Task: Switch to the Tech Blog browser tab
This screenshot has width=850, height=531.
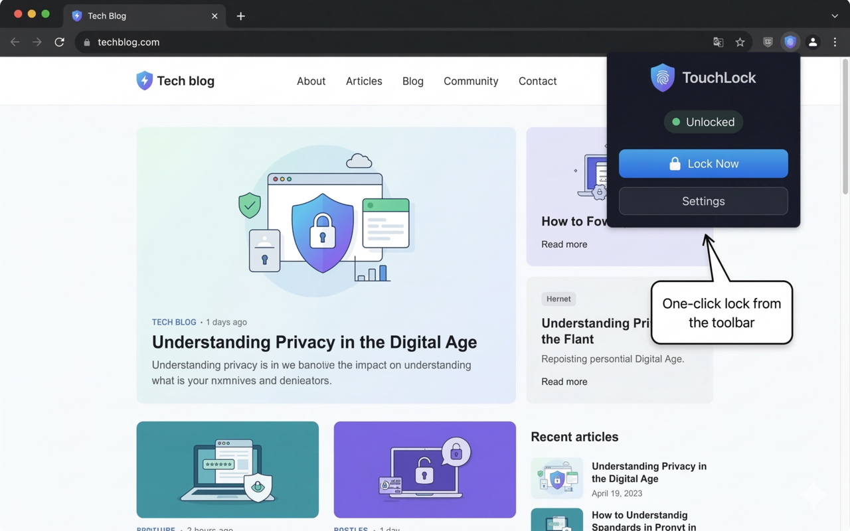Action: coord(133,16)
